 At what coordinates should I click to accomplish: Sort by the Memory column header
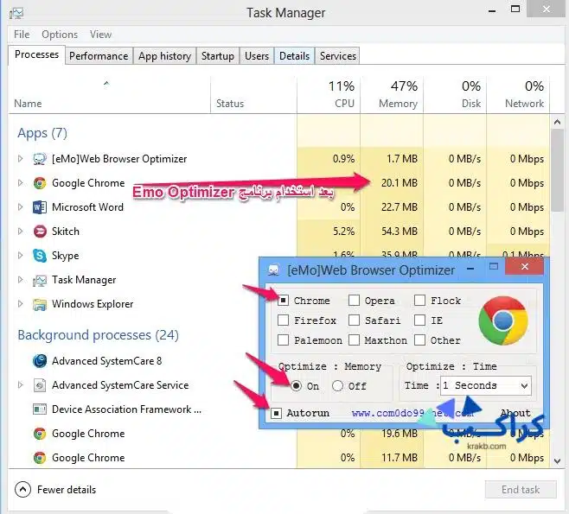pyautogui.click(x=392, y=95)
